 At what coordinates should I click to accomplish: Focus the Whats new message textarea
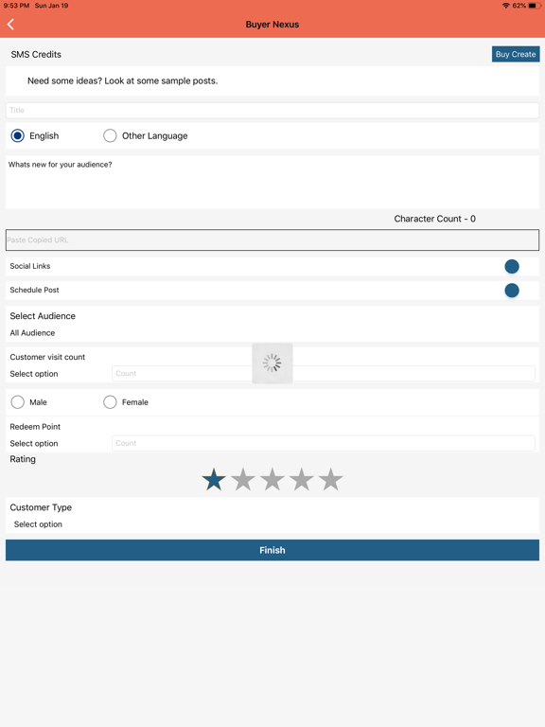272,182
